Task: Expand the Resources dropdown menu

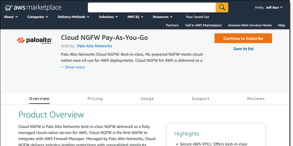Action: 162,17
